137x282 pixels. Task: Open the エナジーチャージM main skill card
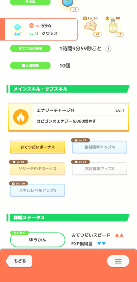pyautogui.click(x=68, y=117)
